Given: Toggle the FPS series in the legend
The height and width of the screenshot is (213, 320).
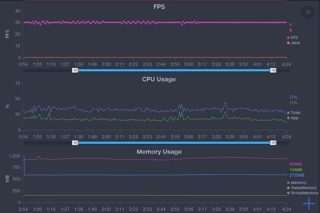Looking at the screenshot, I should 293,37.
